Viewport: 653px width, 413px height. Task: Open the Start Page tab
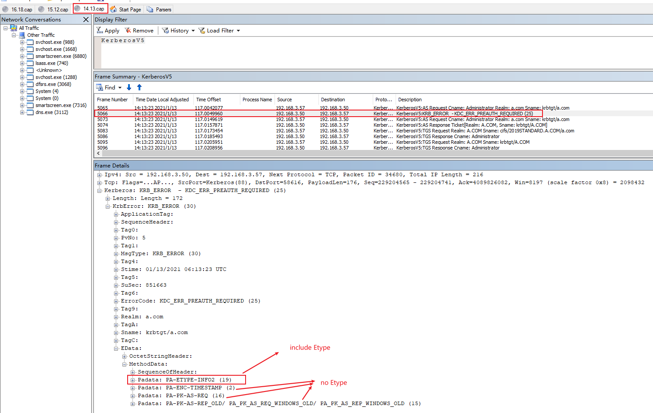pos(126,9)
